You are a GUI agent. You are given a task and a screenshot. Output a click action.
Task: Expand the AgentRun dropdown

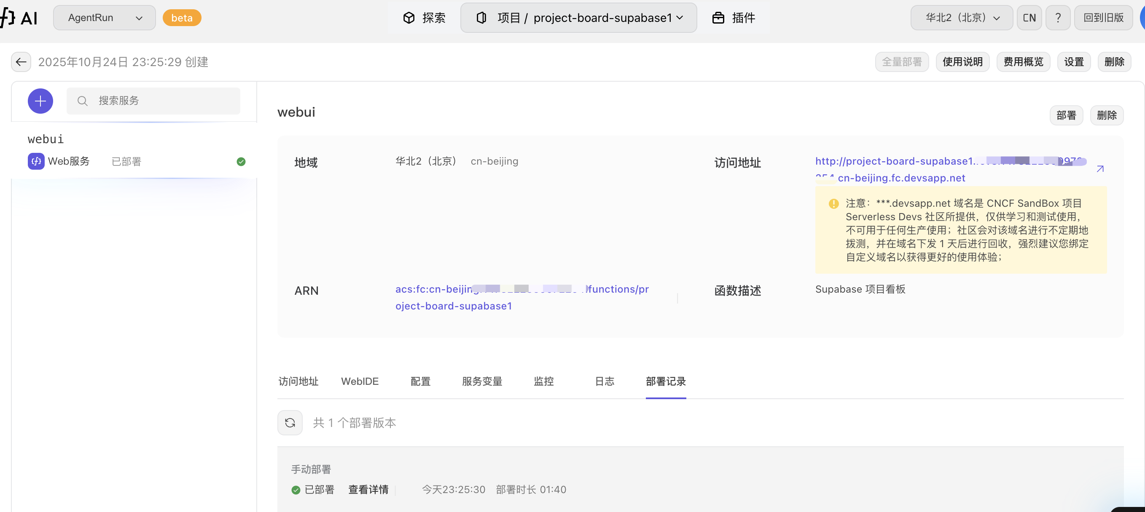(x=105, y=18)
